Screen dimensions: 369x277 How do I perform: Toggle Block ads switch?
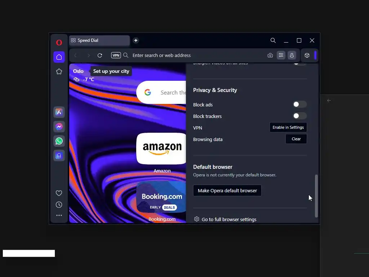click(x=299, y=104)
